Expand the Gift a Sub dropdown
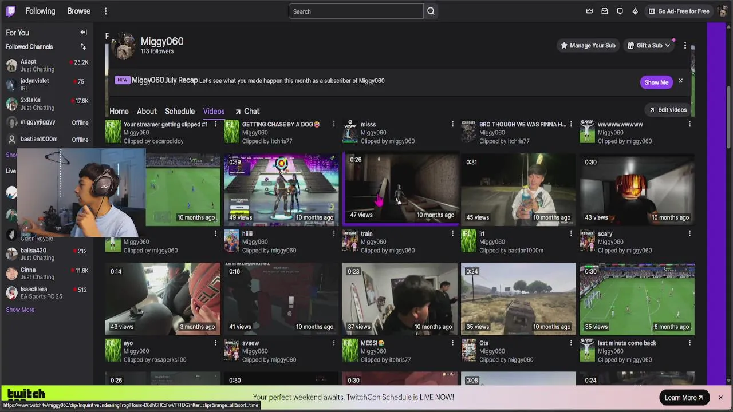733x412 pixels. pyautogui.click(x=648, y=46)
